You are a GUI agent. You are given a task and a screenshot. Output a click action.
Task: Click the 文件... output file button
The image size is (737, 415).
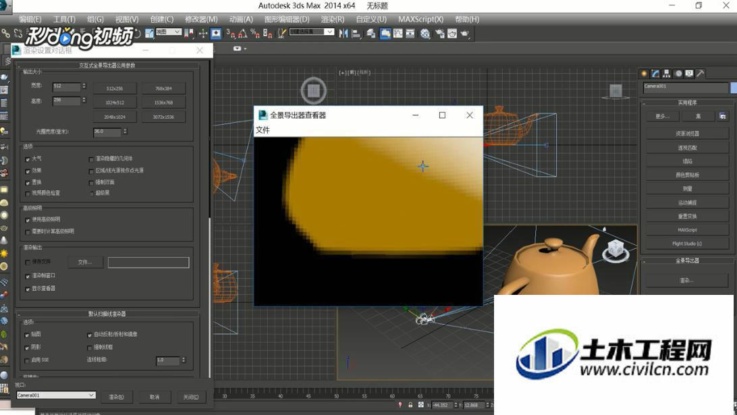pyautogui.click(x=85, y=262)
